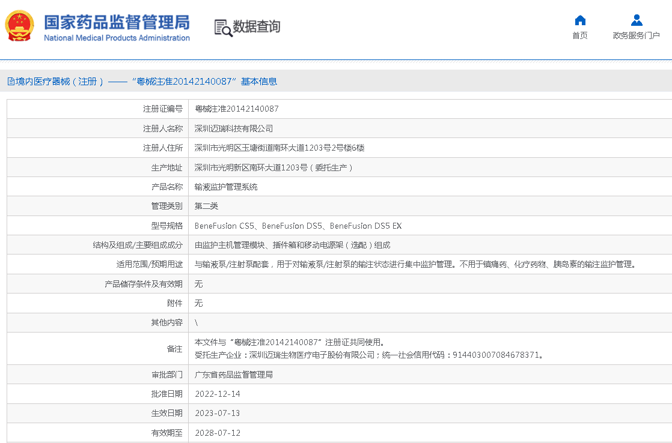Click approval department 广东省药品监督管理局
This screenshot has width=672, height=443.
point(234,375)
